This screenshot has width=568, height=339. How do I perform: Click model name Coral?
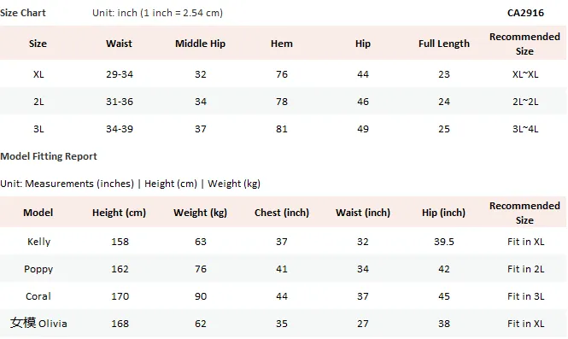coord(38,296)
